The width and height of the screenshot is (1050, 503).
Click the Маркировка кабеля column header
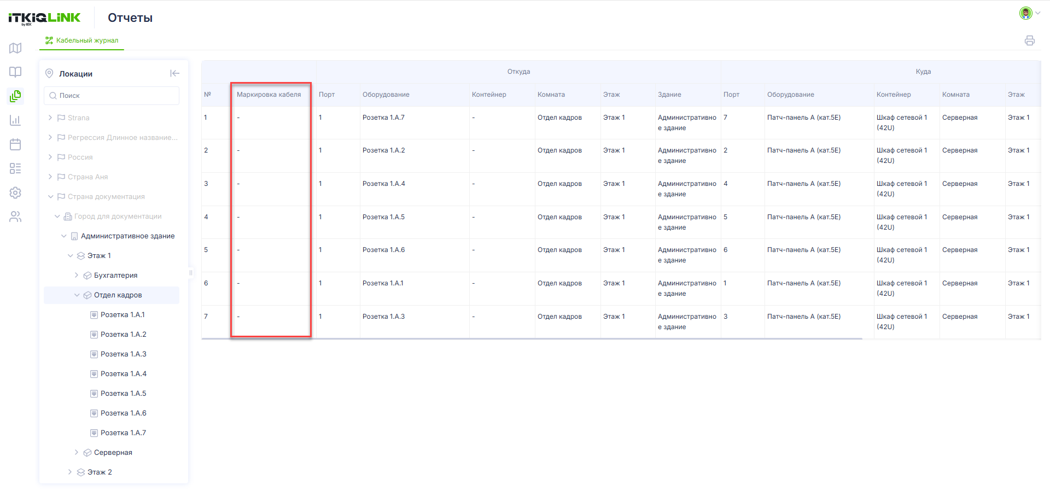click(269, 95)
